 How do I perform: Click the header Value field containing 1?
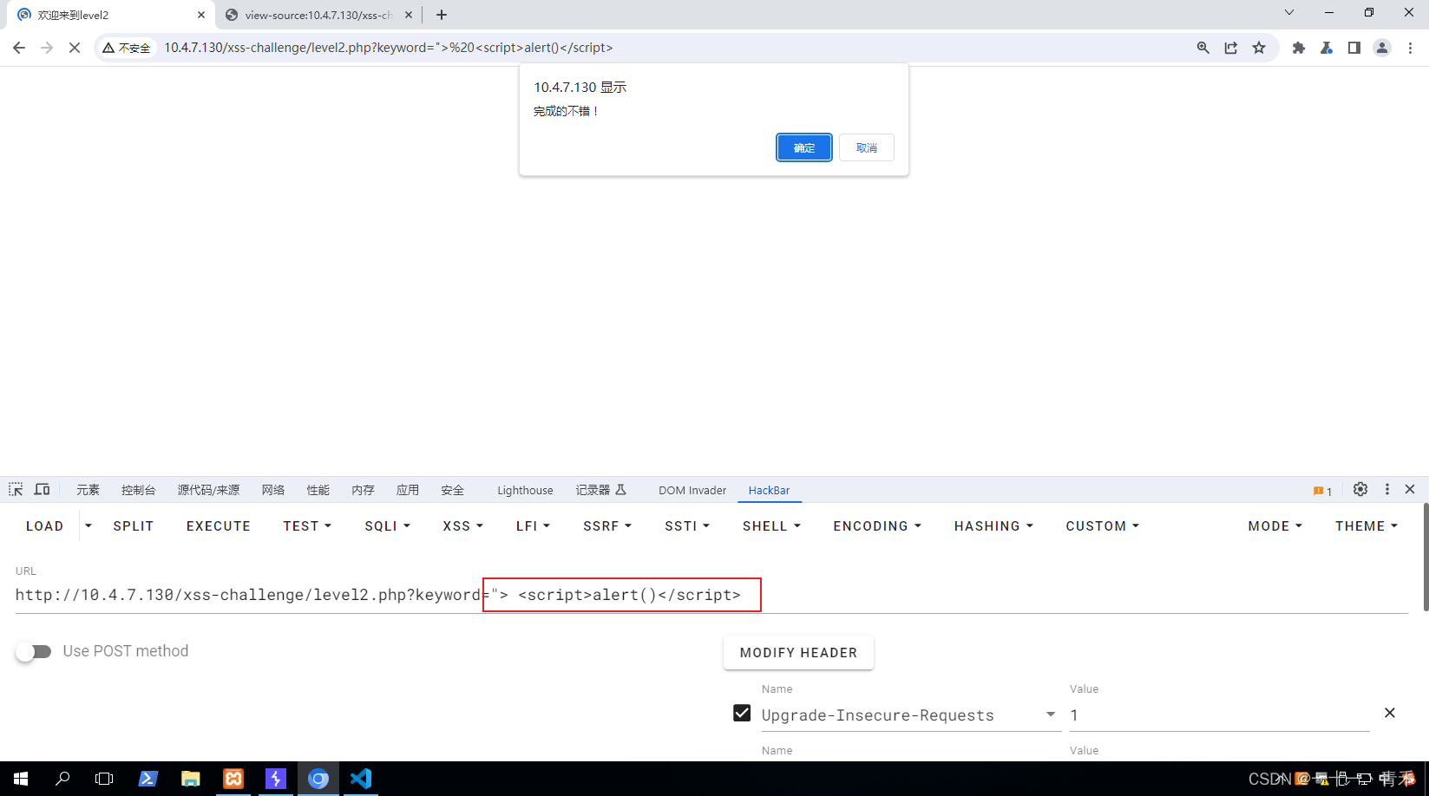pos(1219,715)
